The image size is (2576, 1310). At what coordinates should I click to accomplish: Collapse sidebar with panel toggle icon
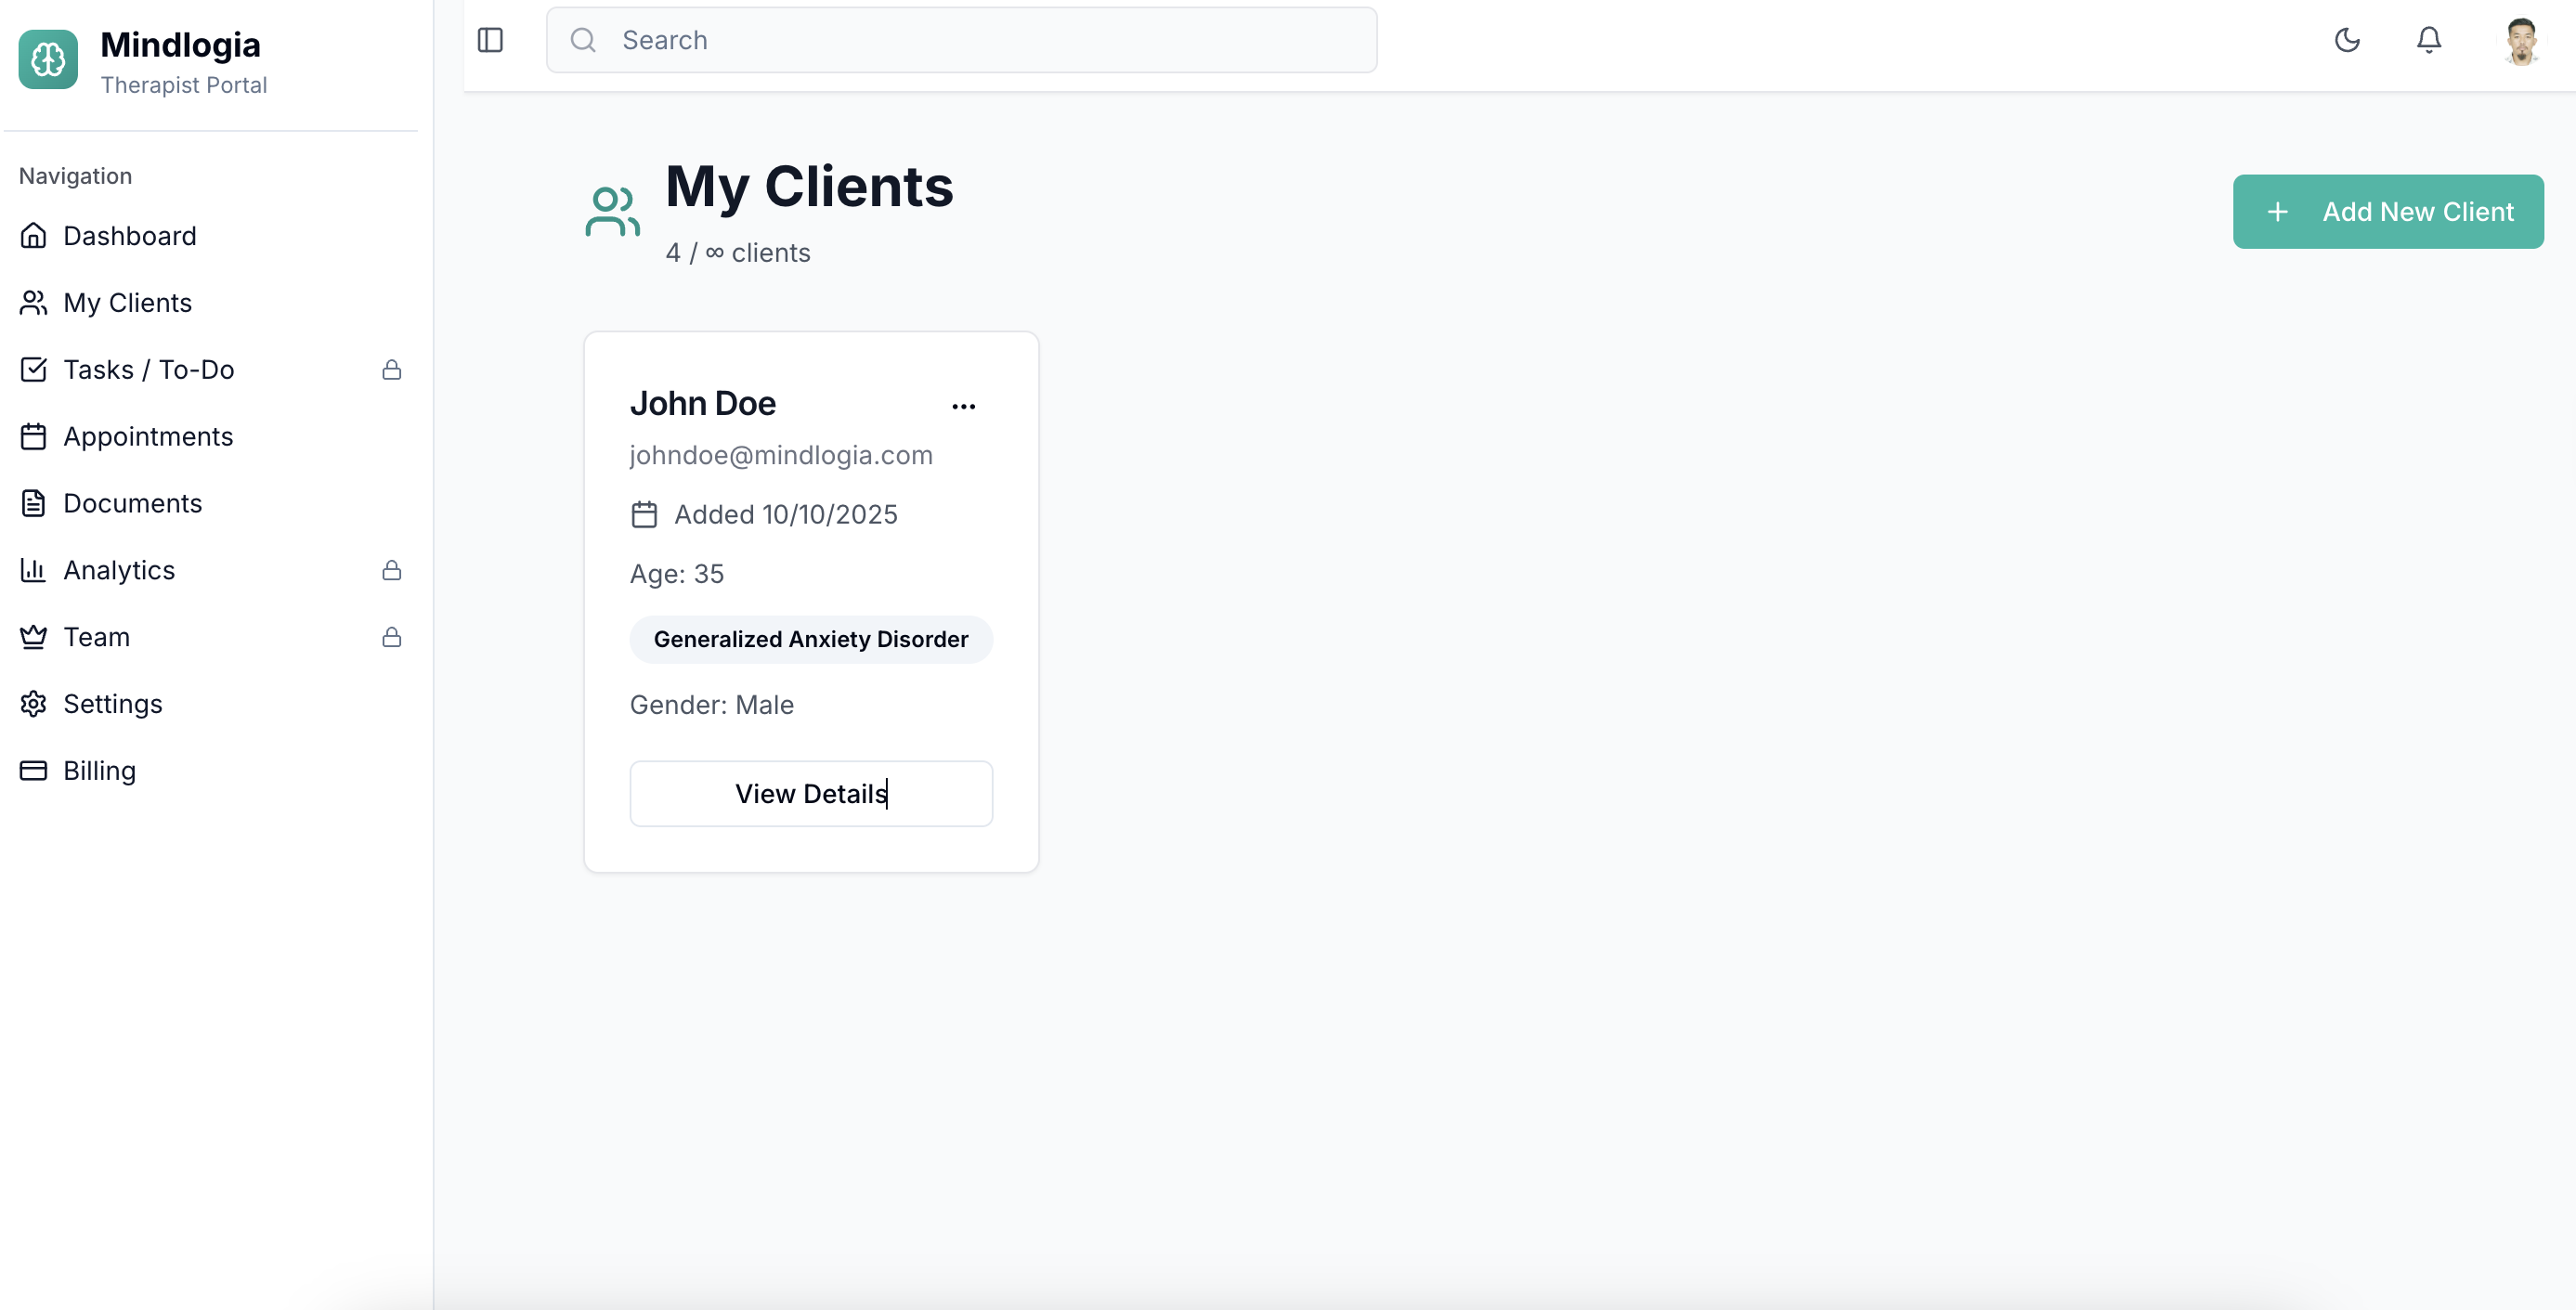pos(490,40)
